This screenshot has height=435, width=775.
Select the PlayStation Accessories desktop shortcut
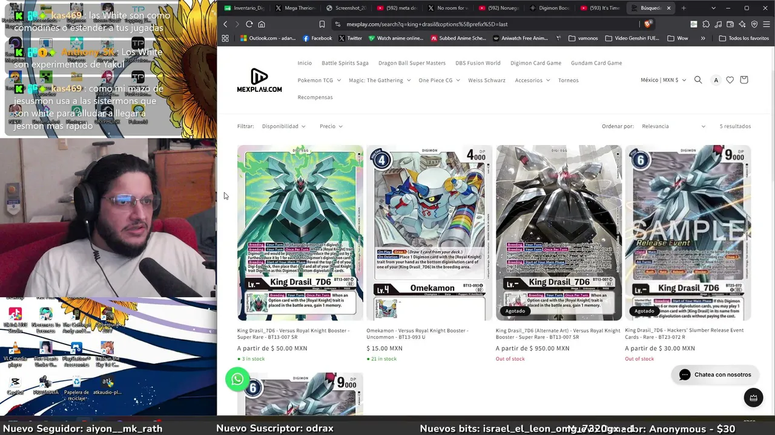coord(76,354)
